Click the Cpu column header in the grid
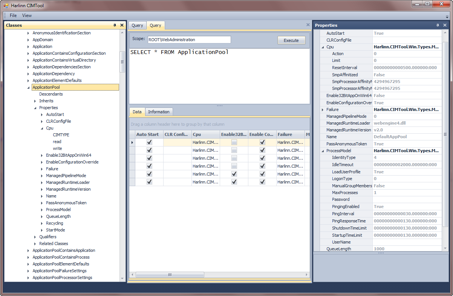The image size is (453, 296). [x=206, y=134]
